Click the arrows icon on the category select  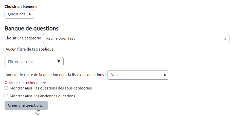tap(225, 39)
